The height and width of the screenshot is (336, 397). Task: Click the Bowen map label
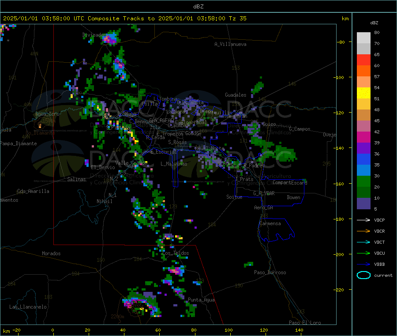click(293, 197)
